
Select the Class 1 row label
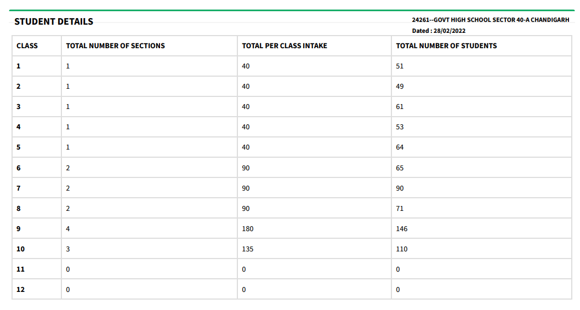point(19,66)
